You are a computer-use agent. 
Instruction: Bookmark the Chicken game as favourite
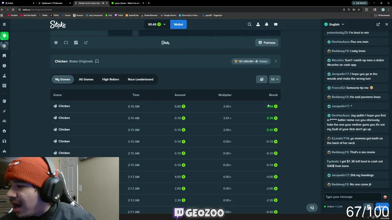click(x=97, y=61)
